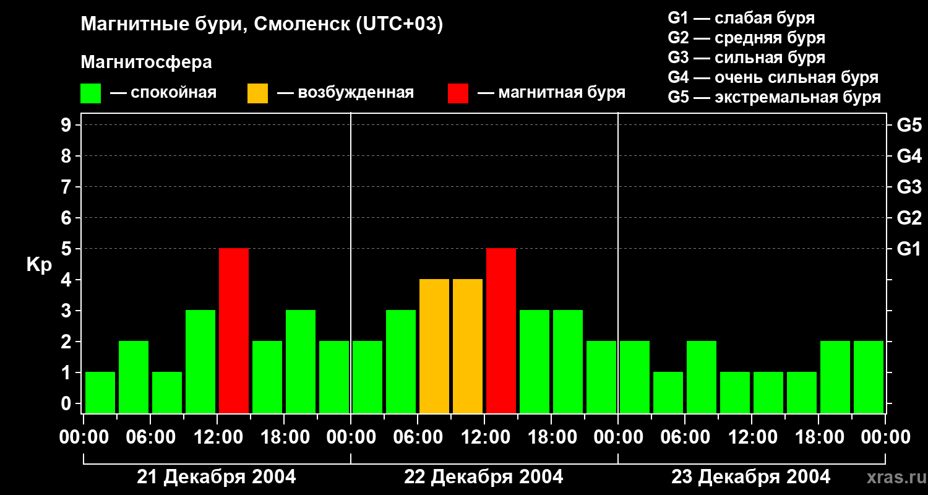The image size is (928, 495).
Task: Click 'G1 — слабая буря' legend line
Action: (741, 18)
